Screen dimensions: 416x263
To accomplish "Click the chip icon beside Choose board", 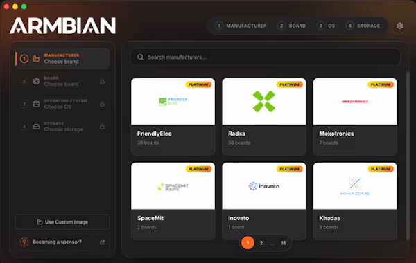I will tap(36, 81).
